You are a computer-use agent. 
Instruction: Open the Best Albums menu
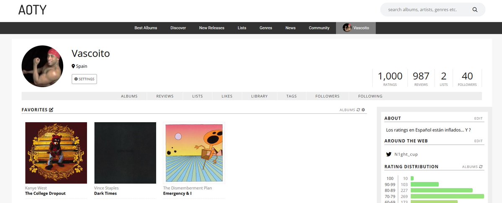point(146,28)
